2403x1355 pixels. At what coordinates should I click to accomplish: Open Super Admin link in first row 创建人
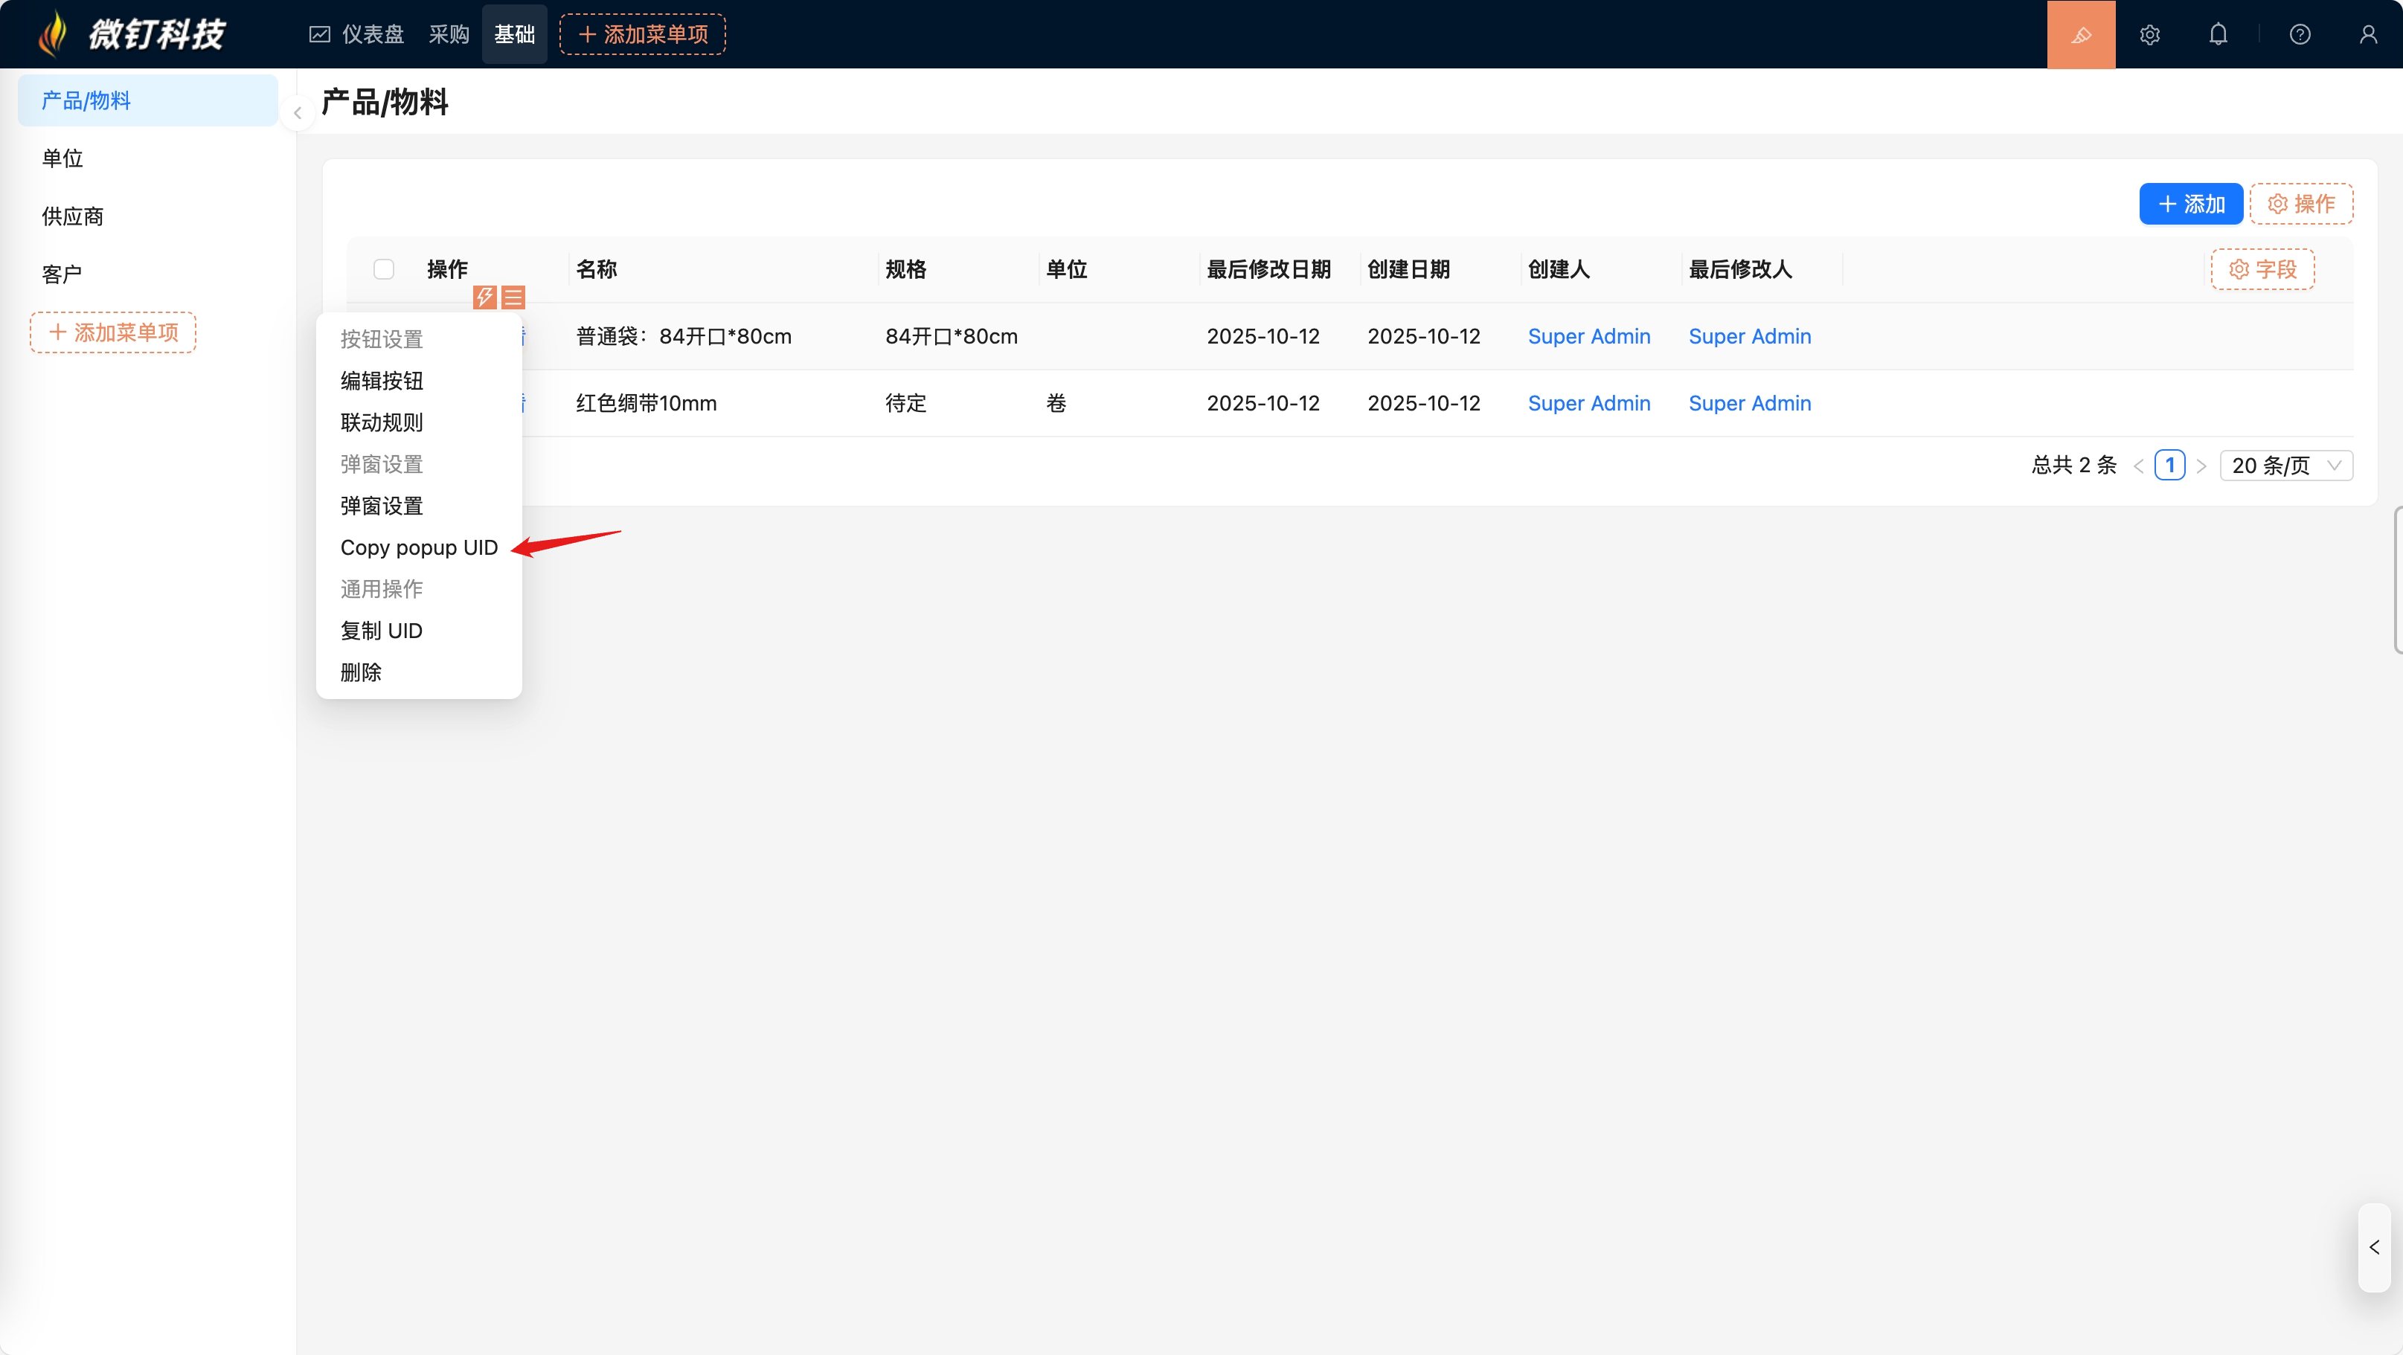click(1588, 337)
